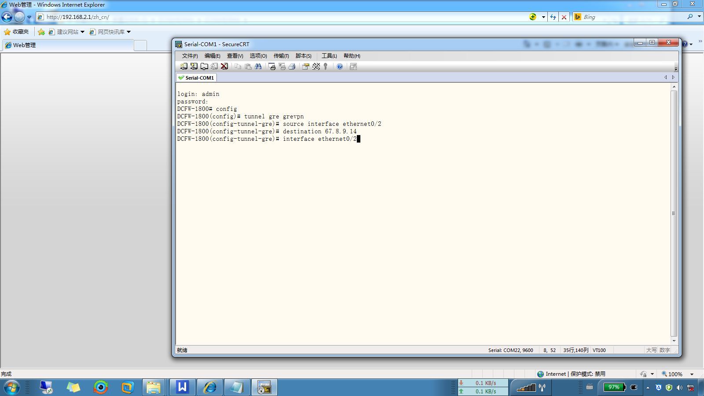Open the Word W icon in taskbar

point(182,387)
